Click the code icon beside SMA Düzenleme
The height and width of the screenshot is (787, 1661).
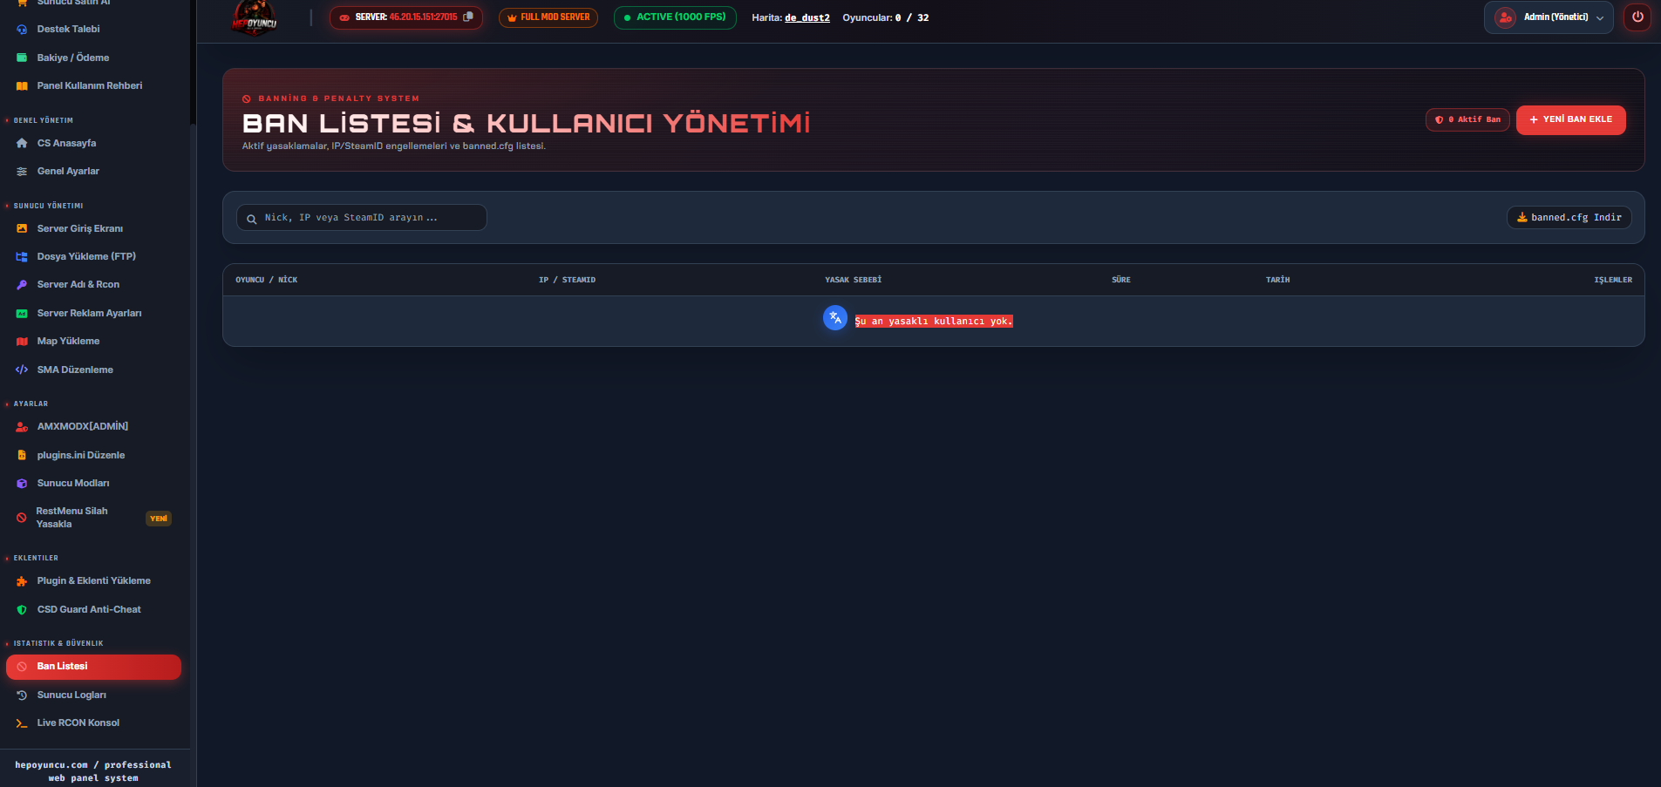(x=22, y=370)
